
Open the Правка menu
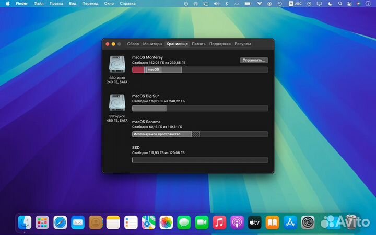56,4
